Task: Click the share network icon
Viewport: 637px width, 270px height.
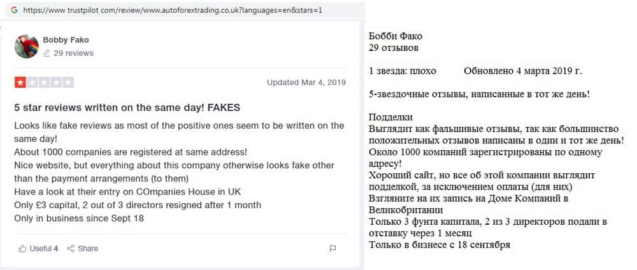Action: coord(71,248)
